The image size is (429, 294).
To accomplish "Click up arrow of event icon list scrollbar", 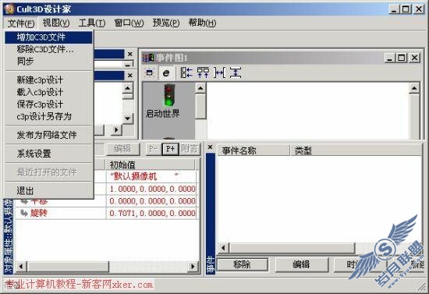I will pos(200,88).
